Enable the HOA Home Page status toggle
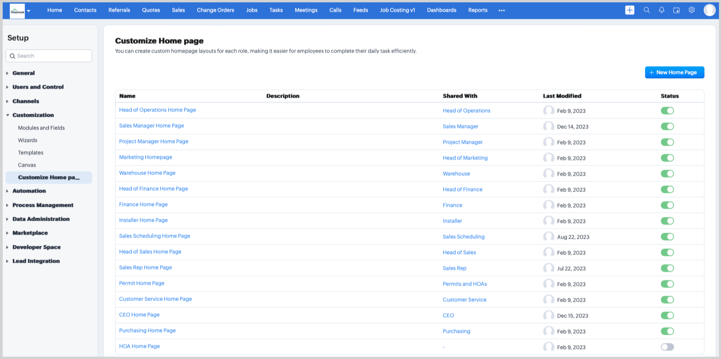721x359 pixels. 667,347
